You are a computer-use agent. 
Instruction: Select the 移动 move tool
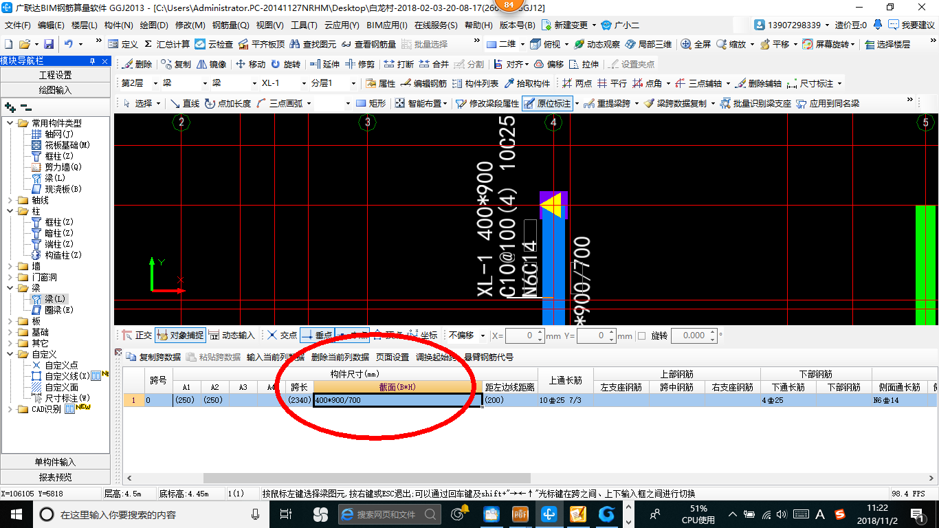(251, 64)
